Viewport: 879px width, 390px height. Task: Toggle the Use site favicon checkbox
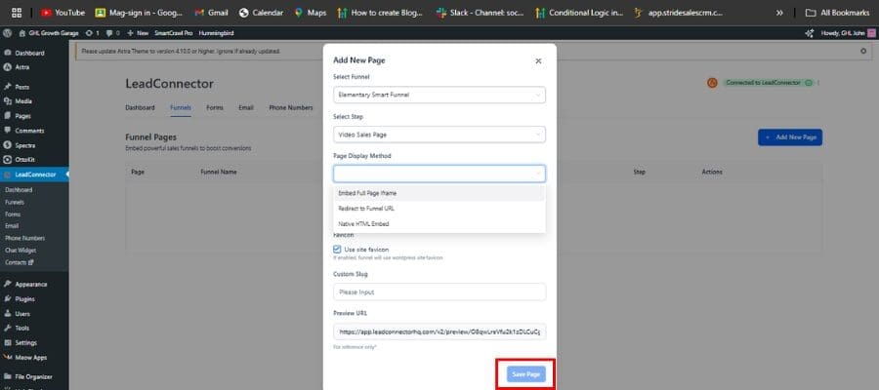[x=337, y=249]
